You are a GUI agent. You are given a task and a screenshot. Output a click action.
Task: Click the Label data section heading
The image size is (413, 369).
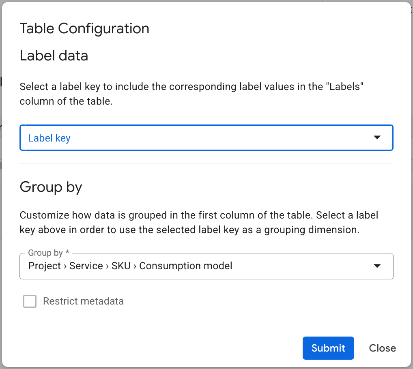click(x=54, y=56)
